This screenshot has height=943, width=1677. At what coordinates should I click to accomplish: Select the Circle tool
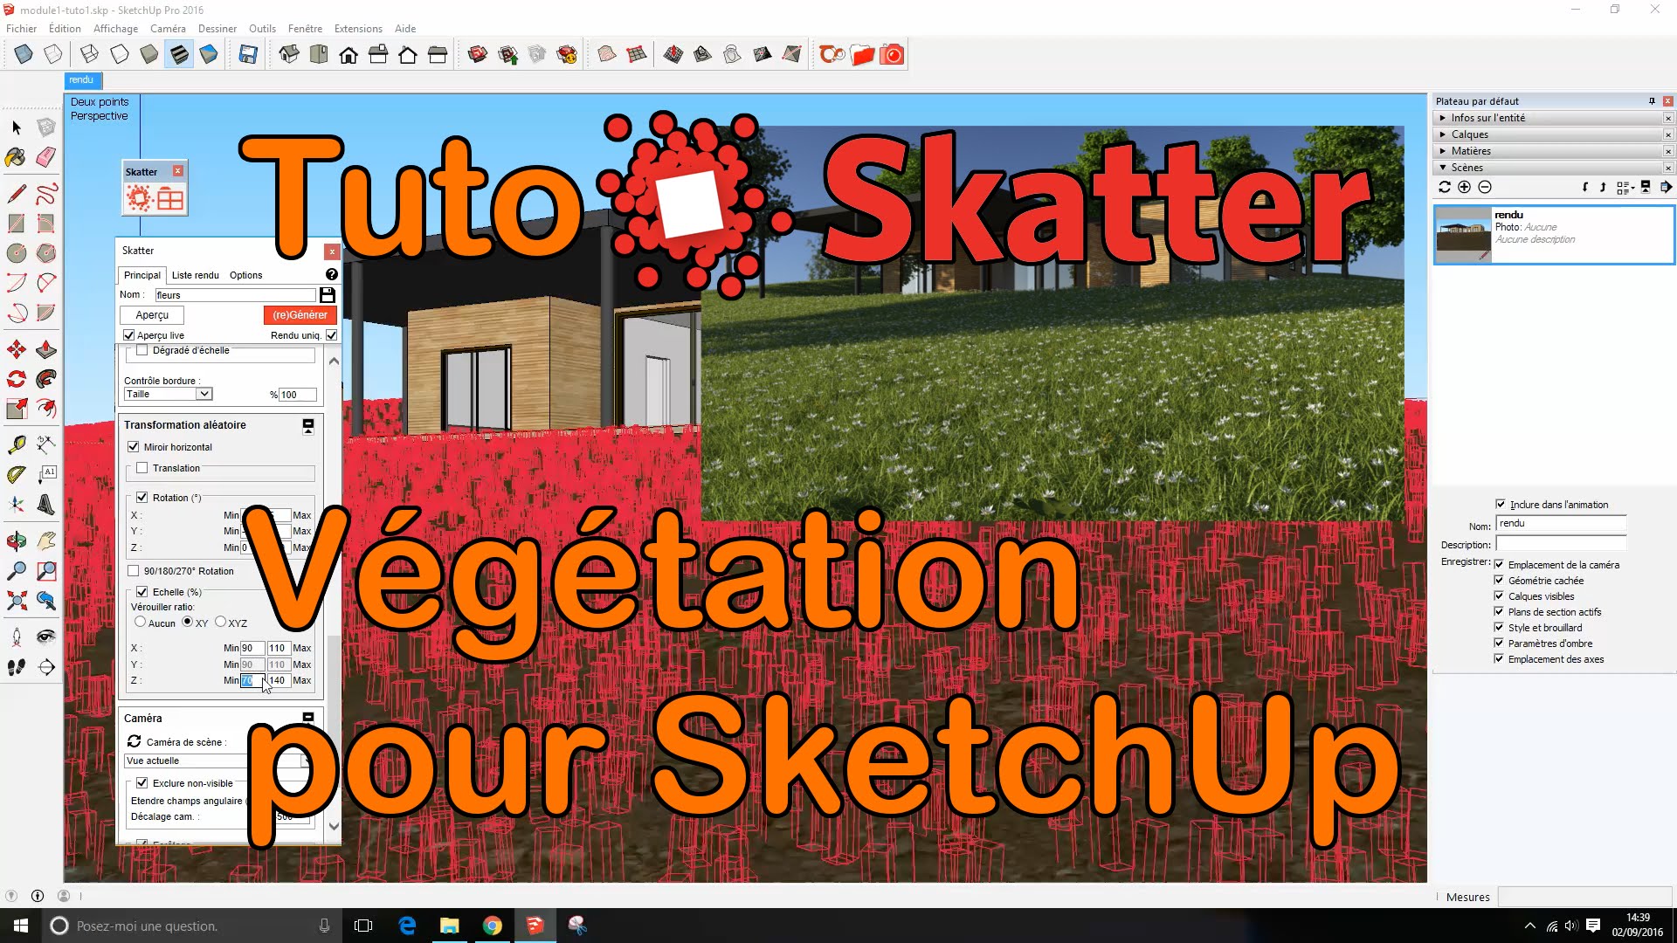pos(17,253)
